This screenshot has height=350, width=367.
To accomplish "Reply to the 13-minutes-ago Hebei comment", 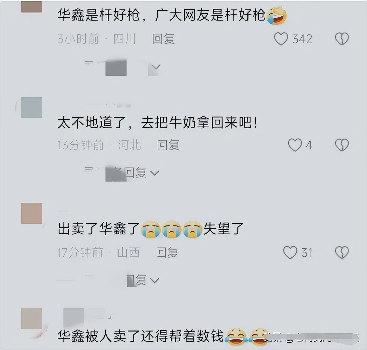I will (x=168, y=145).
